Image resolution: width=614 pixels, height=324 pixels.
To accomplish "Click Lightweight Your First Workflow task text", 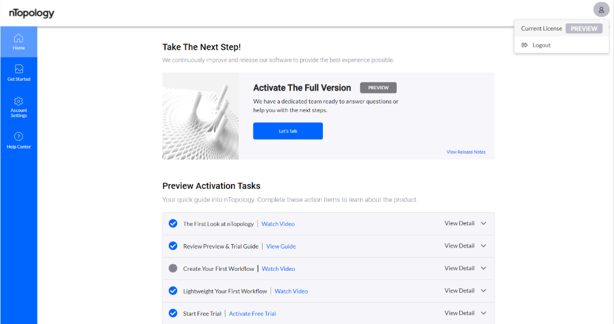I will pyautogui.click(x=225, y=291).
